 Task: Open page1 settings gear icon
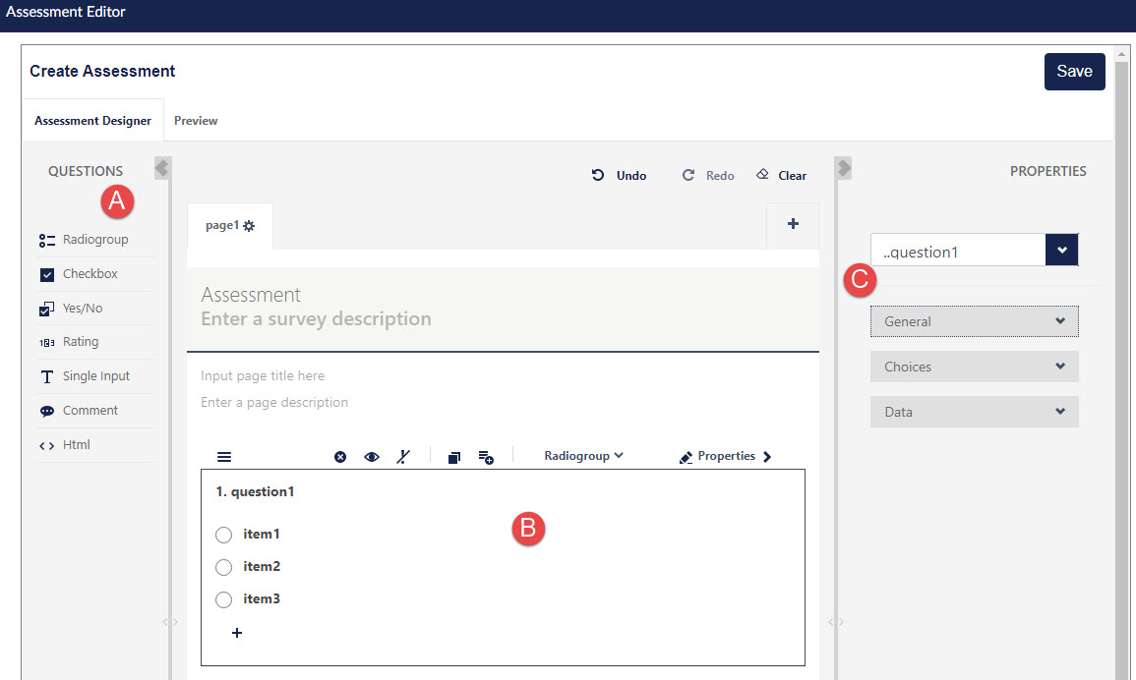pos(249,226)
